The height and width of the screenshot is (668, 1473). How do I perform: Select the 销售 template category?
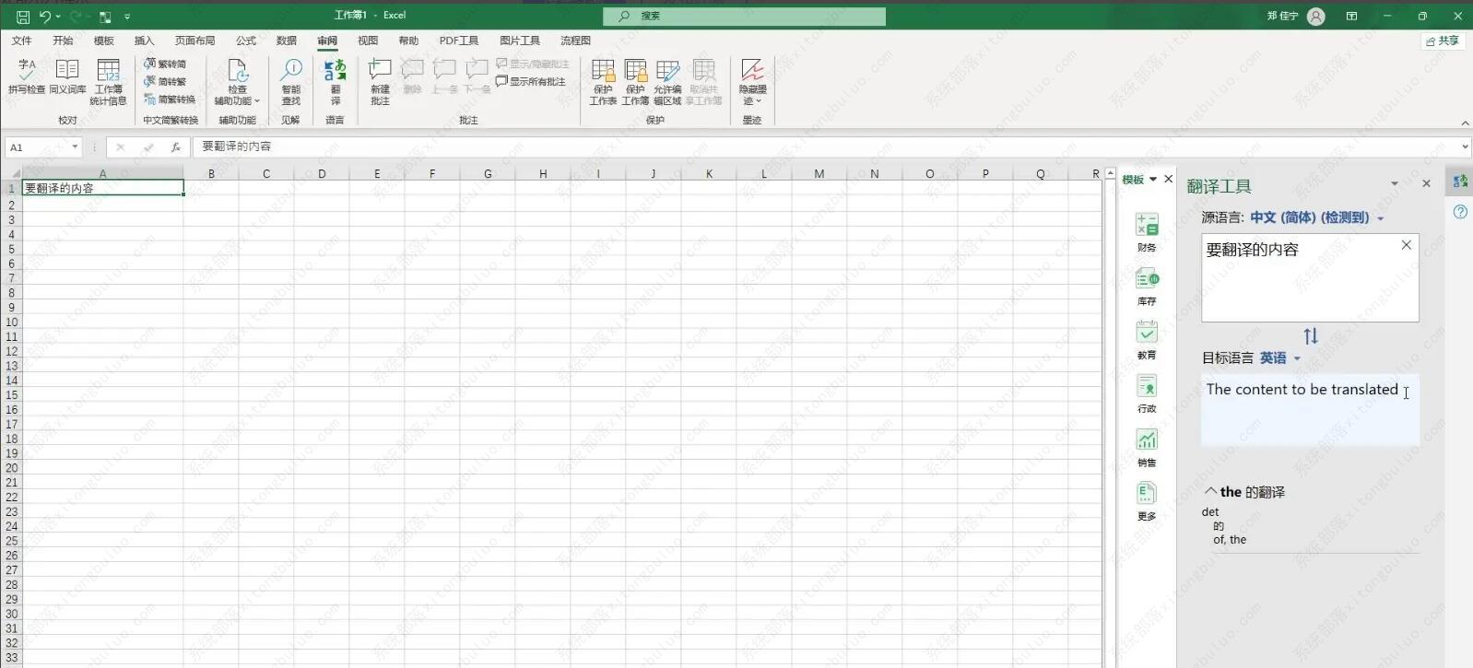click(x=1147, y=448)
